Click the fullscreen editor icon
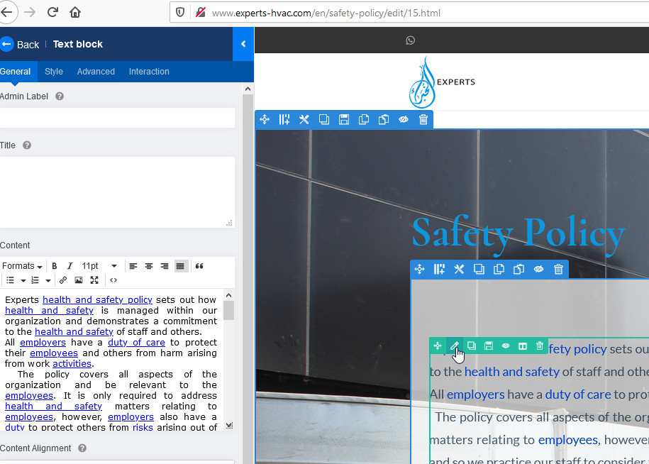 tap(94, 280)
